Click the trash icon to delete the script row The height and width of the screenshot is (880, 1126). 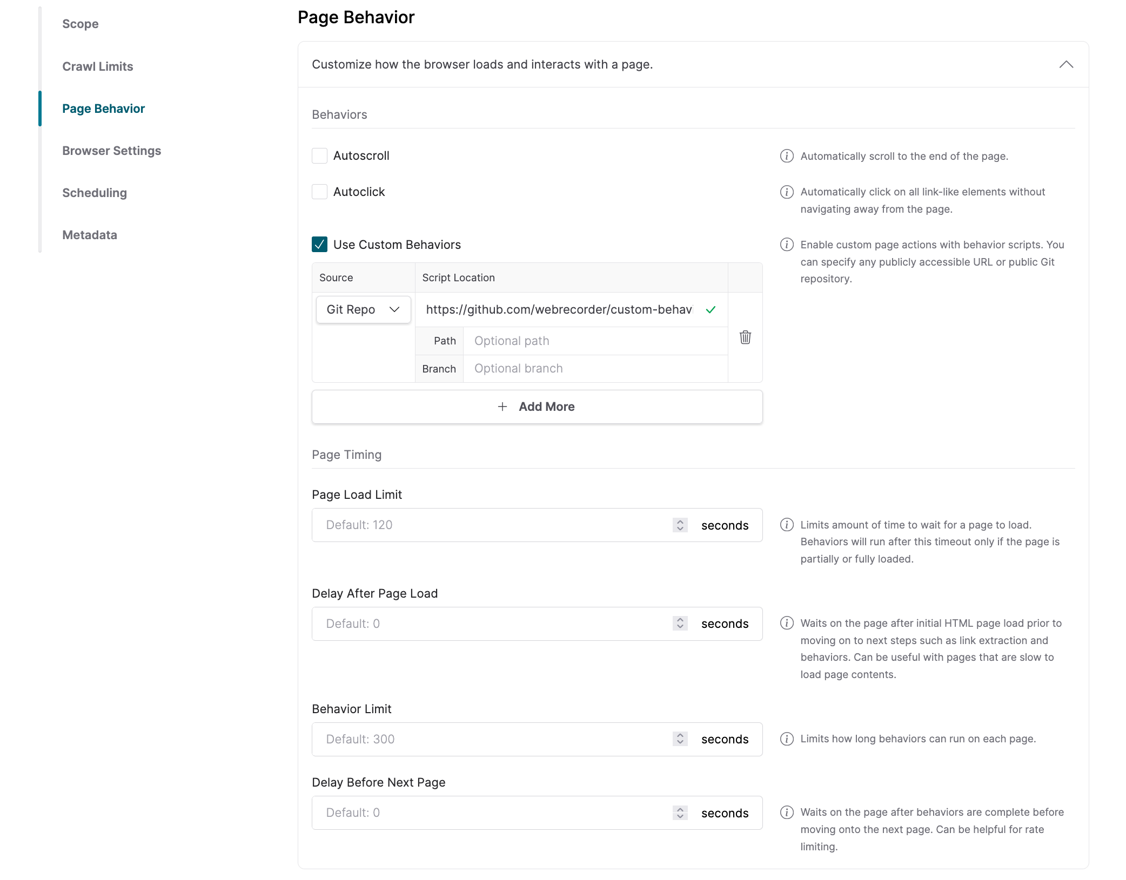pos(745,337)
